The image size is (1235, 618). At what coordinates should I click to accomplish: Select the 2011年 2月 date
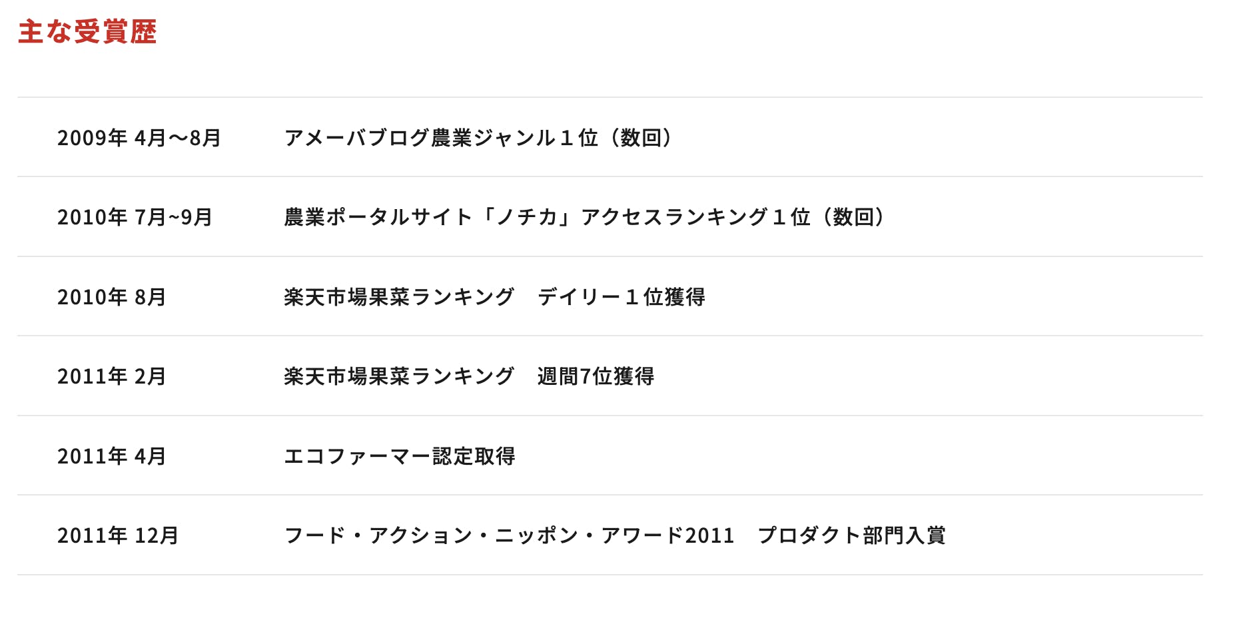tap(111, 376)
